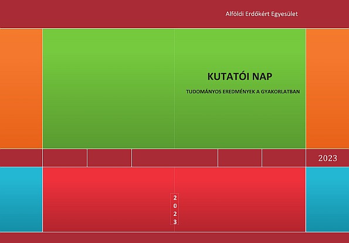
Task: Select the bright red panel left of vertical 2023
Action: tap(107, 200)
